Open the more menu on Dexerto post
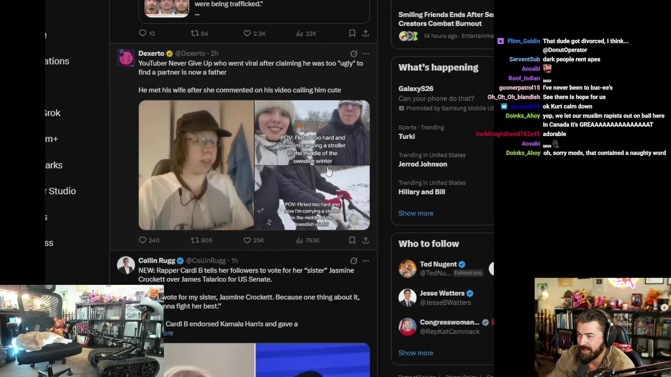Screen dimensions: 671x377 coord(365,53)
